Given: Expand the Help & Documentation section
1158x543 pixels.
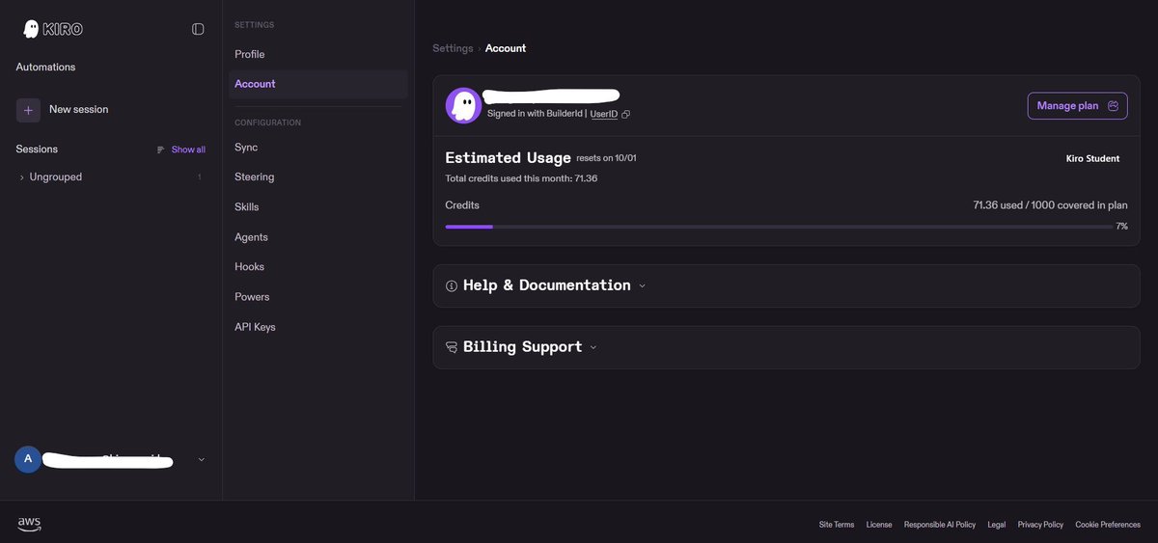Looking at the screenshot, I should coord(545,285).
